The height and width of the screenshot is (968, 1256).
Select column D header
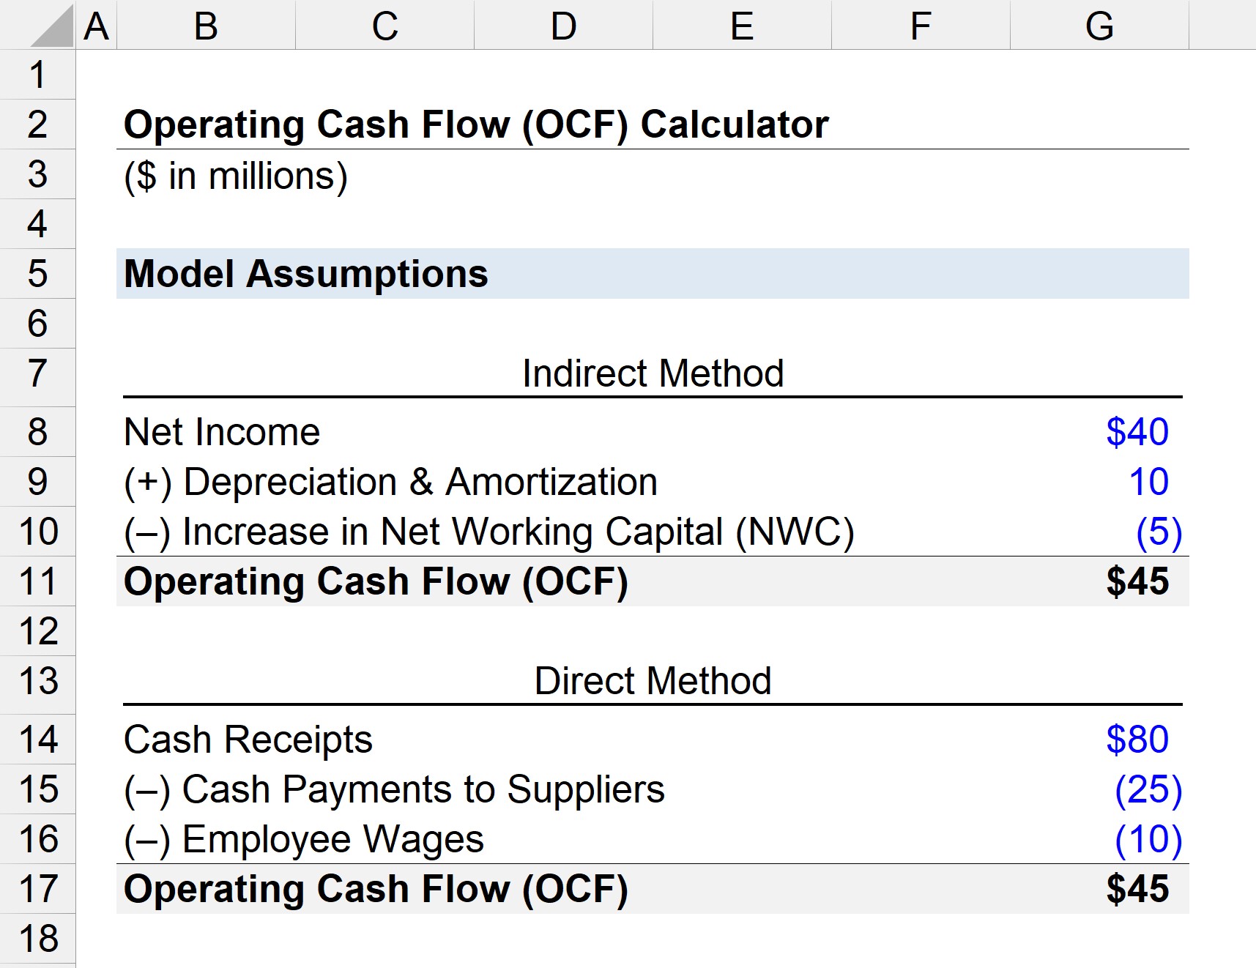[x=563, y=26]
